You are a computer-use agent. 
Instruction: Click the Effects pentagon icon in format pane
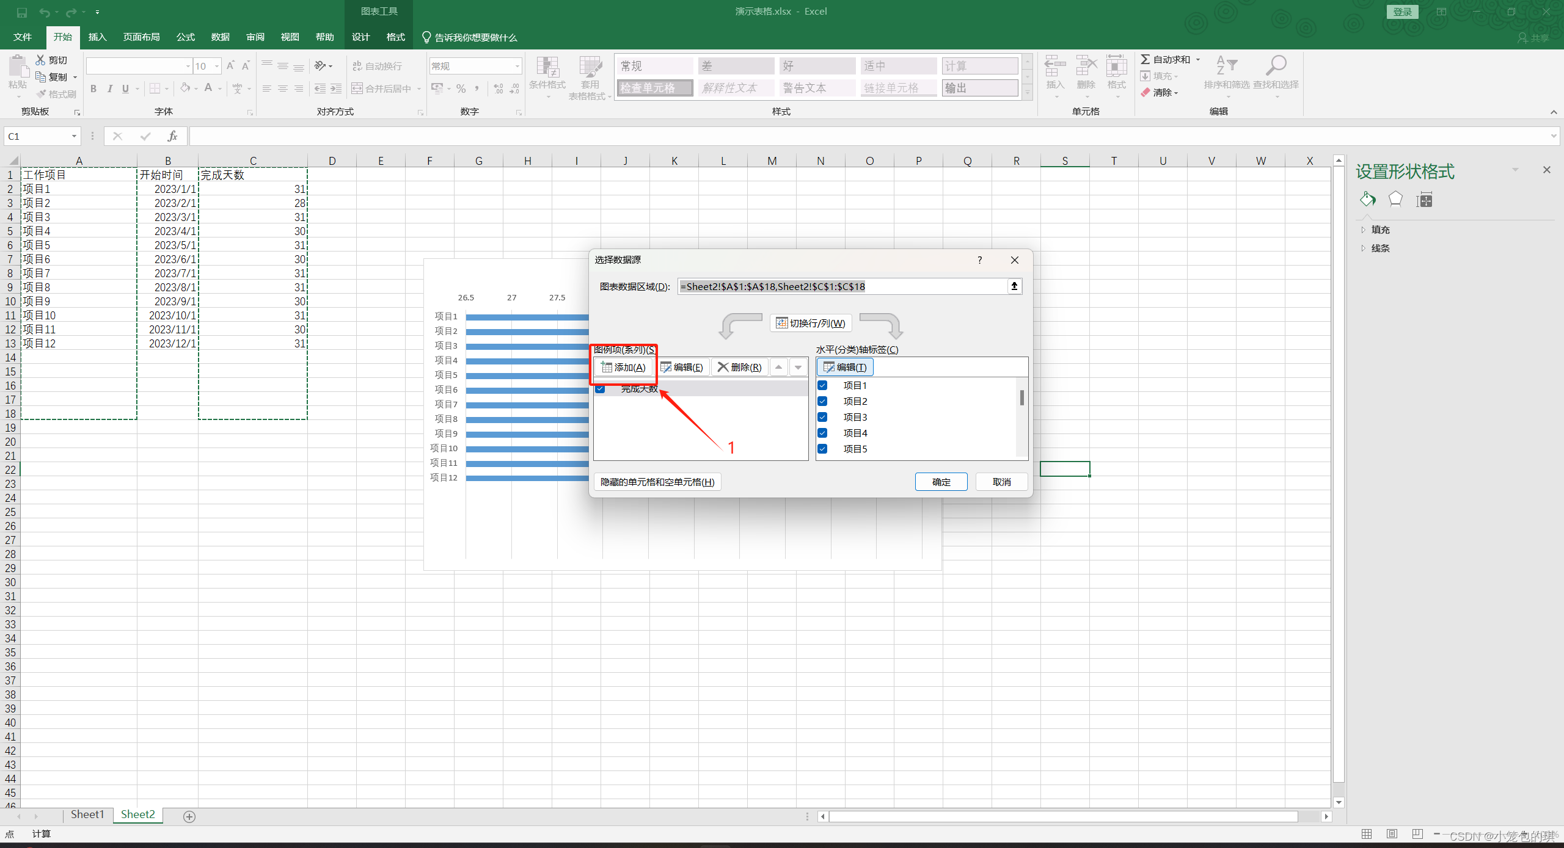tap(1395, 199)
